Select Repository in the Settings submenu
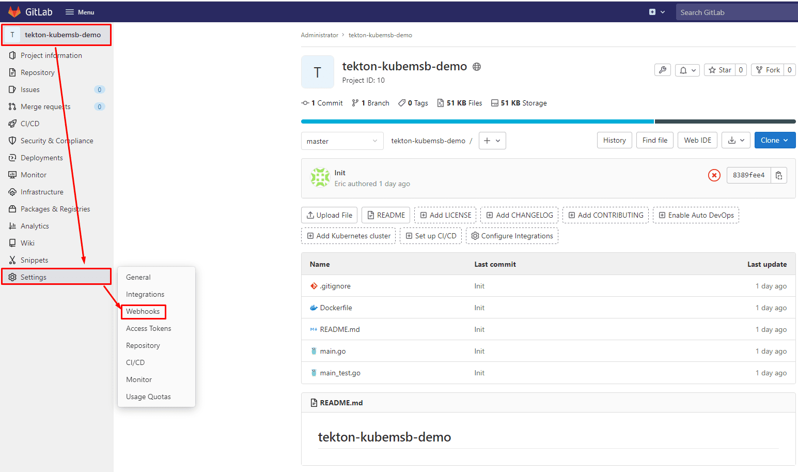 point(143,345)
